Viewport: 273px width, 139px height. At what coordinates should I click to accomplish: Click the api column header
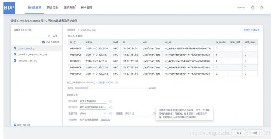[x=145, y=42]
